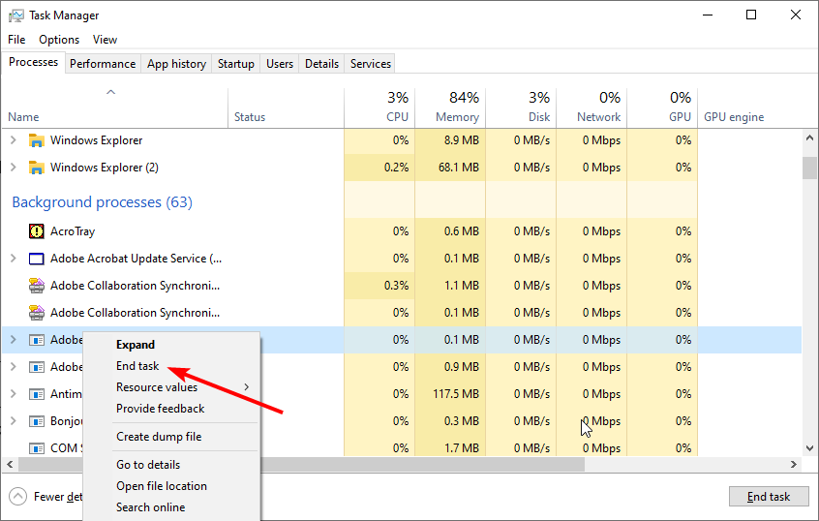Screen dimensions: 819x521
Task: Sort by the Disk column header
Action: point(521,108)
